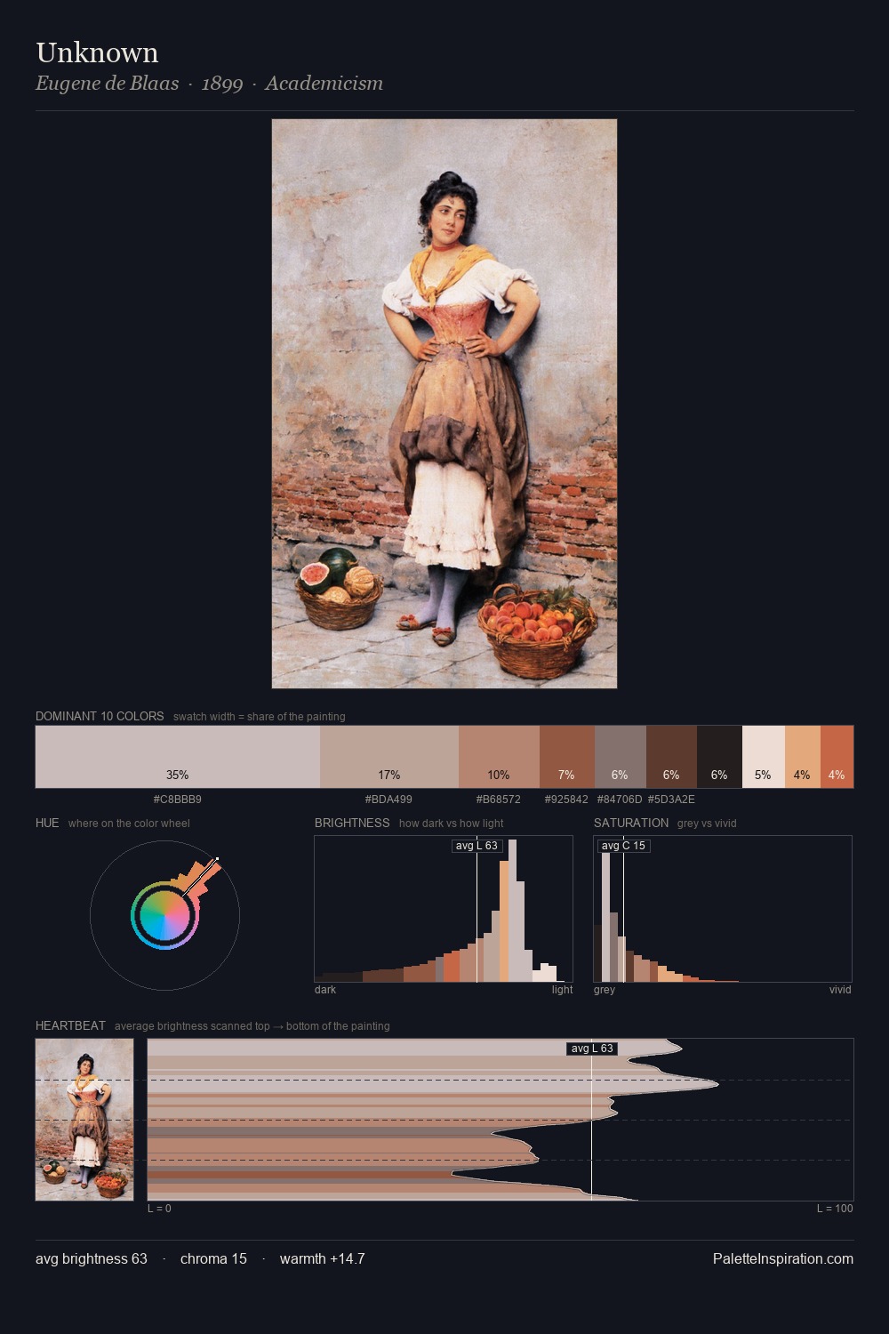Click the 'grey' axis label under Saturation

coord(605,990)
